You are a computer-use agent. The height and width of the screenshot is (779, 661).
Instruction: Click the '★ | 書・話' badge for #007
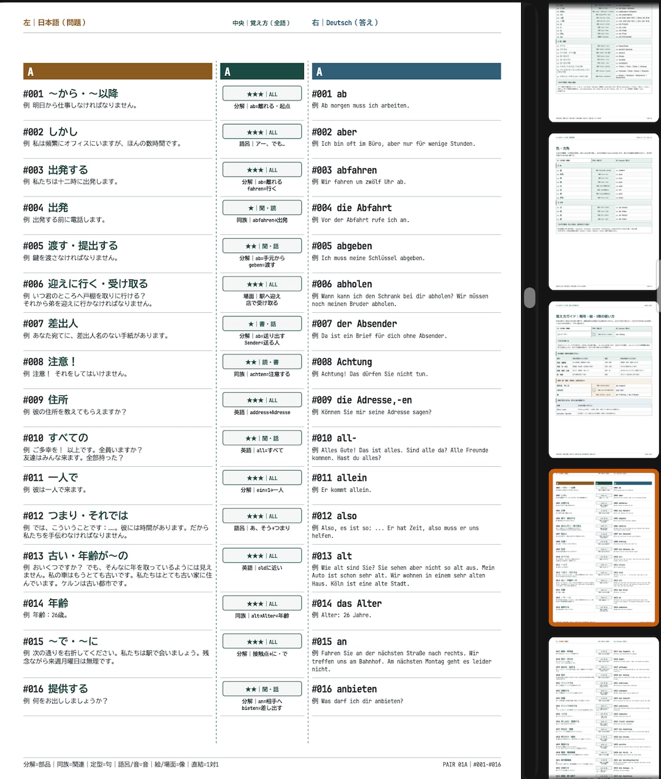[x=262, y=324]
